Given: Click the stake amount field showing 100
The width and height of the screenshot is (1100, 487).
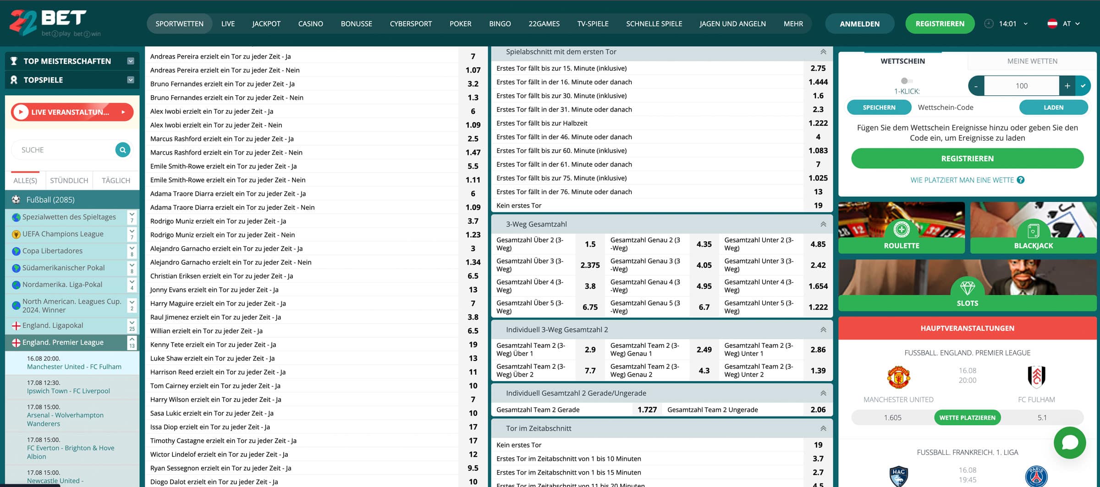Looking at the screenshot, I should (x=1021, y=86).
